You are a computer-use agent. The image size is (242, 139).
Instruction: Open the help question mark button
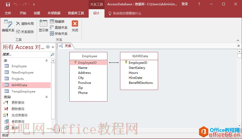pos(199,4)
